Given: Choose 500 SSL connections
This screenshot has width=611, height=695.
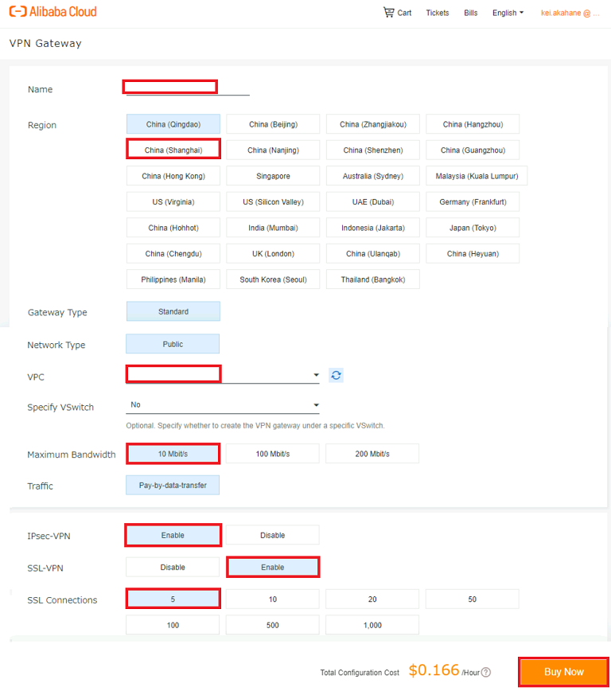Looking at the screenshot, I should 273,625.
